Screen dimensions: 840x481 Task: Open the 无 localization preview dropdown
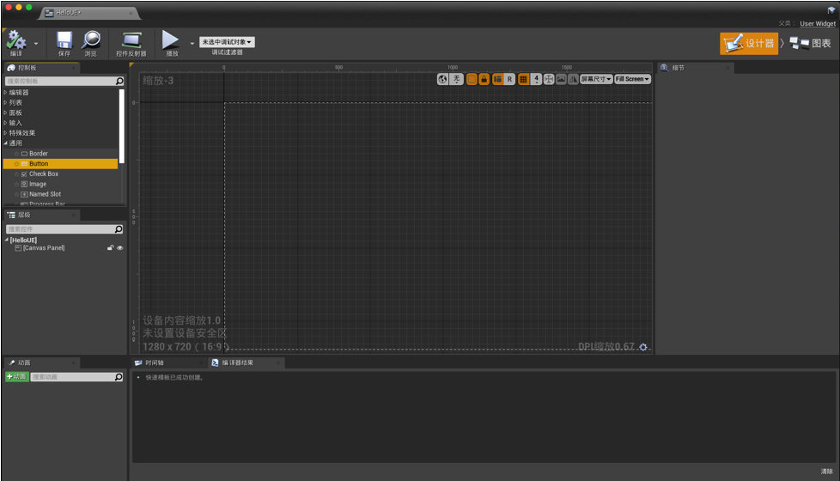(456, 79)
